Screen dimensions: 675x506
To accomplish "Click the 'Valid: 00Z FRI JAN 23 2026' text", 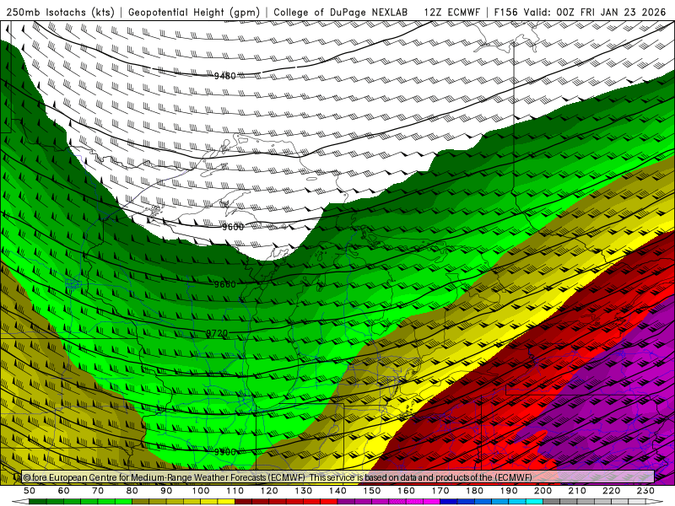I will (595, 13).
